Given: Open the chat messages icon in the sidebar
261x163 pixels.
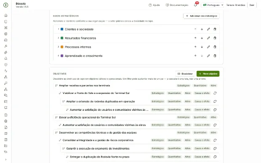Looking at the screenshot, I should coord(5,96).
